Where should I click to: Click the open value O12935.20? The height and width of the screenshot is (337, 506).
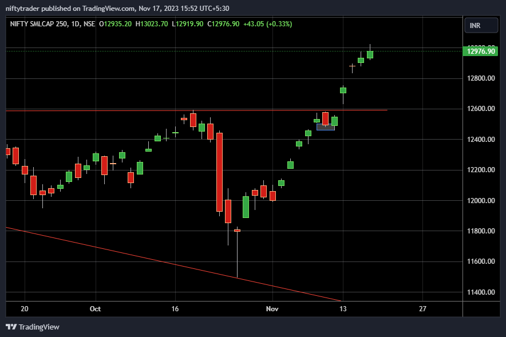point(115,24)
